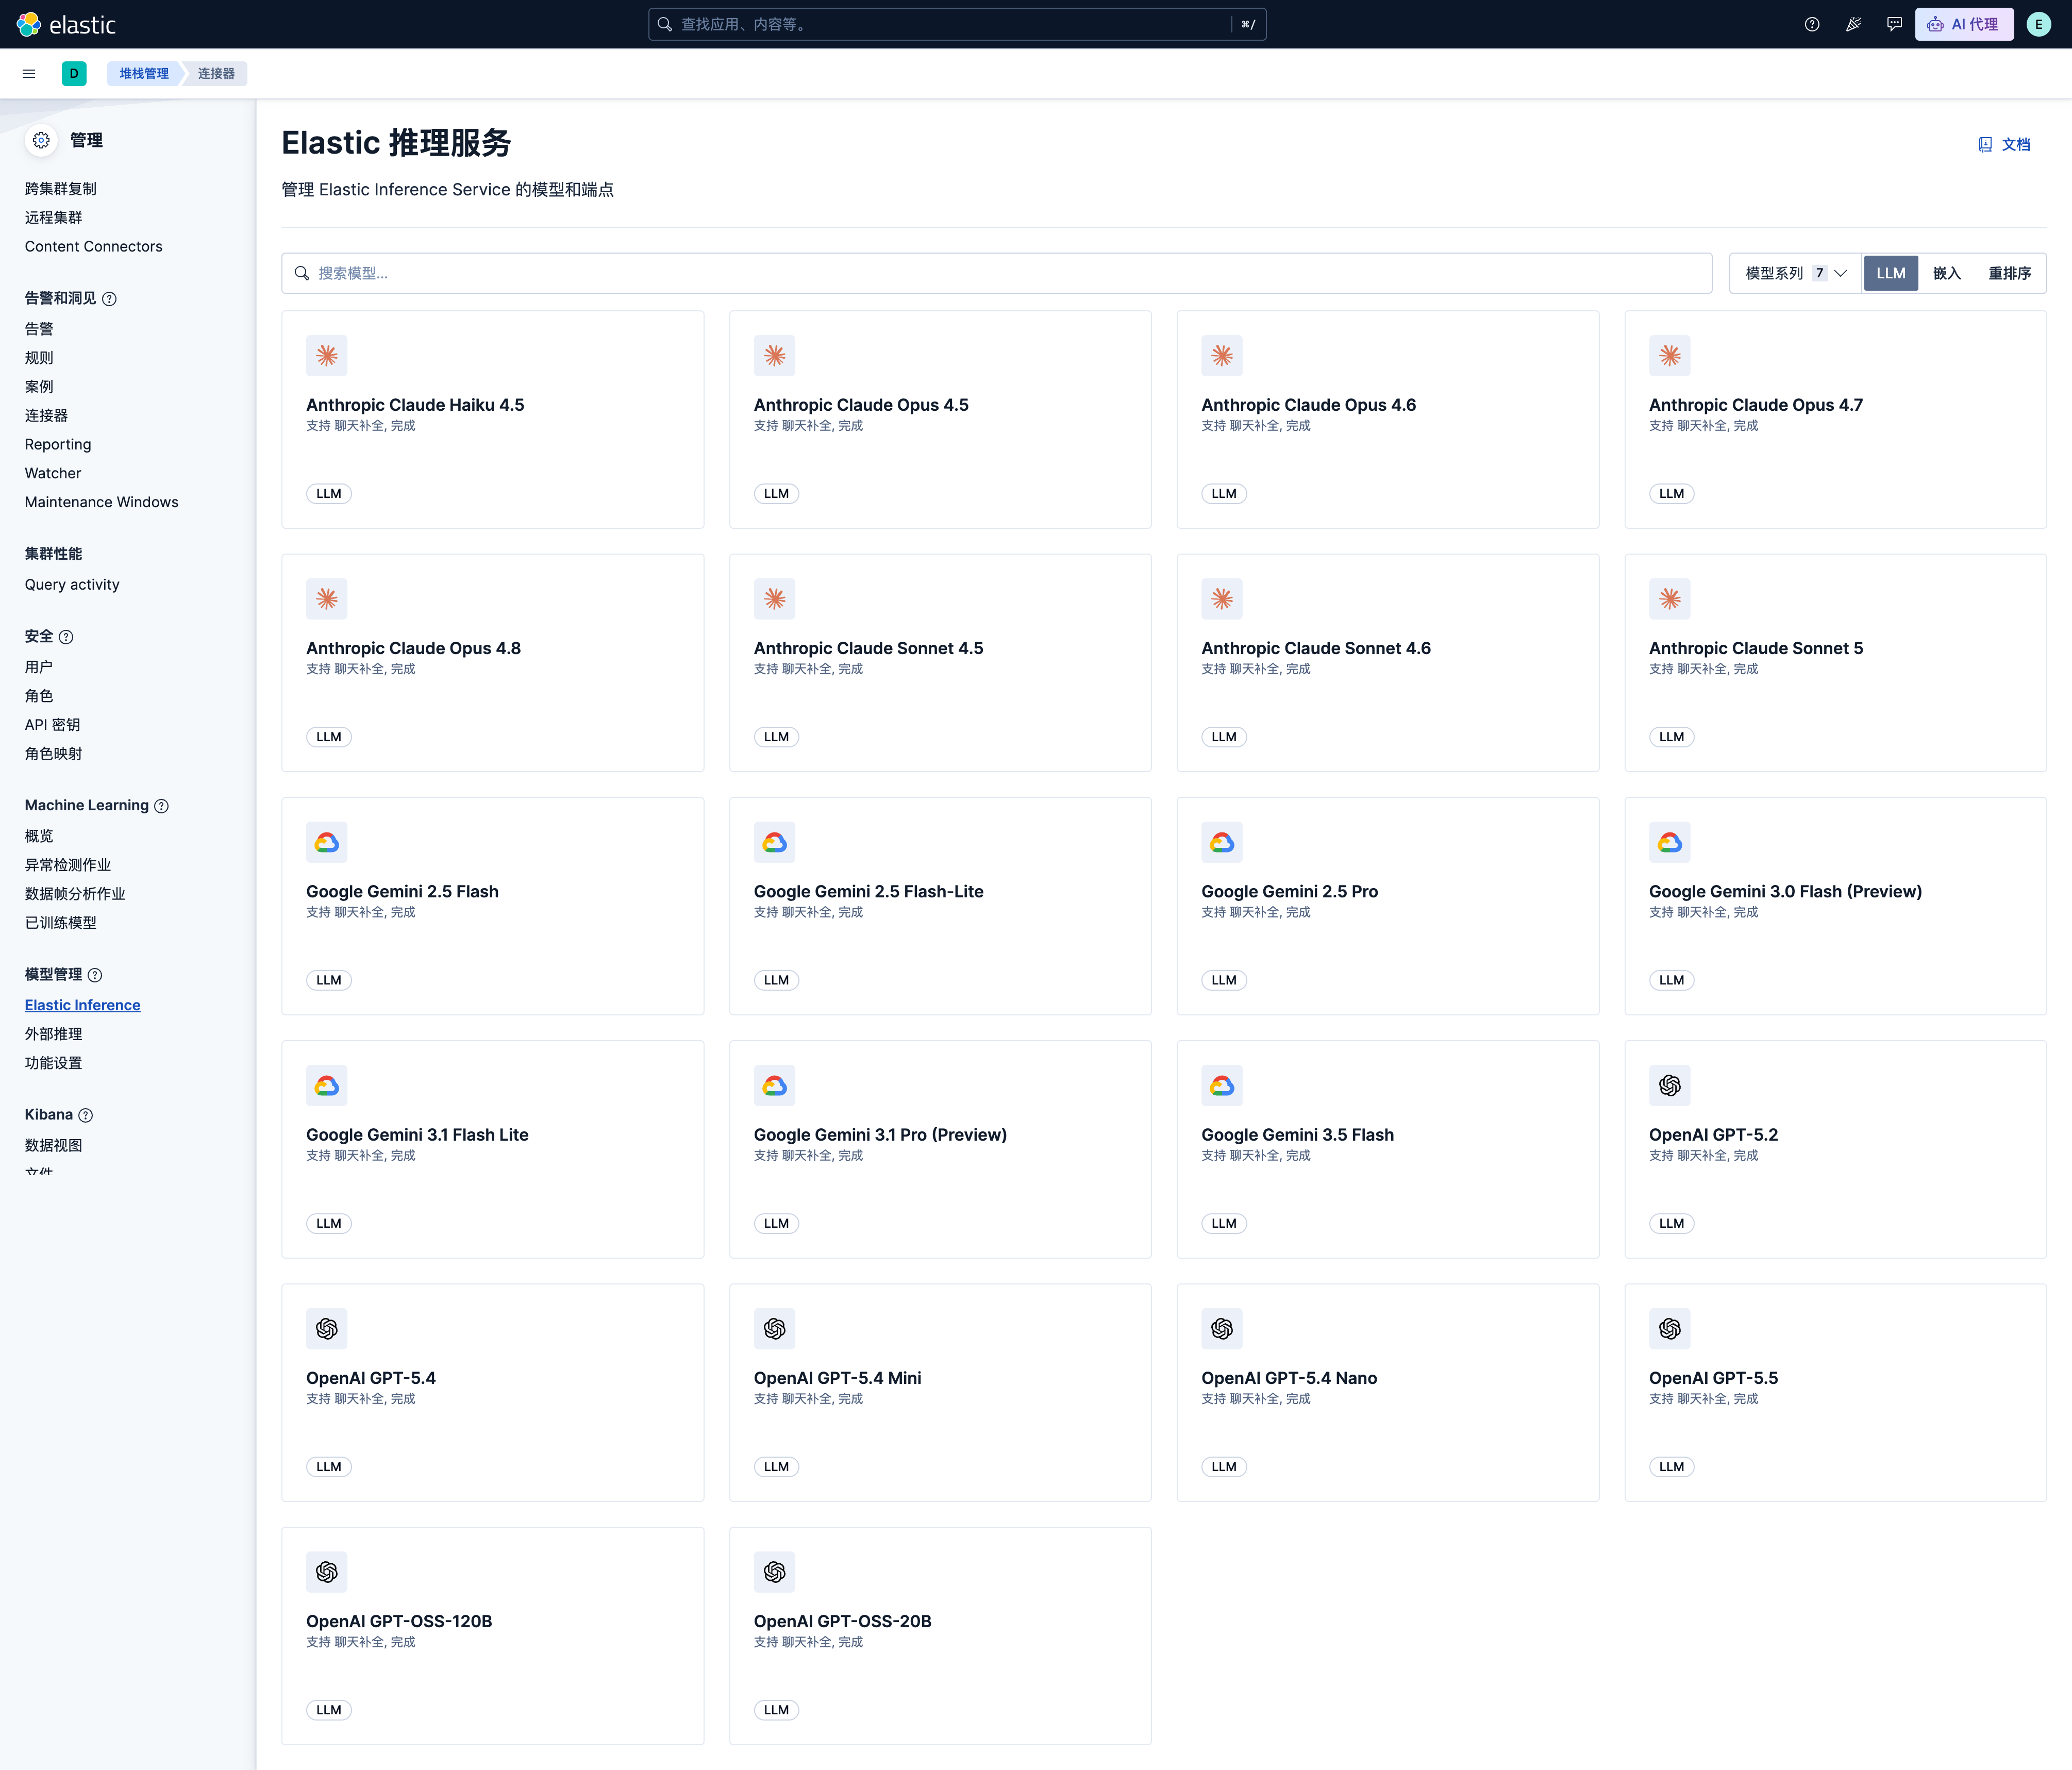Select the 重排序 filter toggle
This screenshot has height=1770, width=2072.
[2009, 273]
